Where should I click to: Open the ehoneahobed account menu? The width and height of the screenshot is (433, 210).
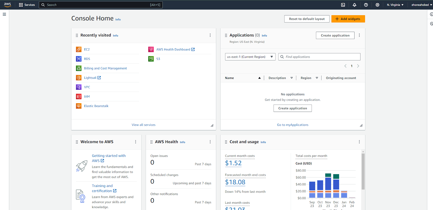(x=422, y=5)
